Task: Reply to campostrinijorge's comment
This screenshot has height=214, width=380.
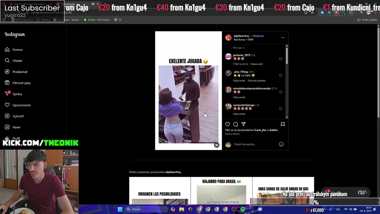Action: click(x=239, y=114)
